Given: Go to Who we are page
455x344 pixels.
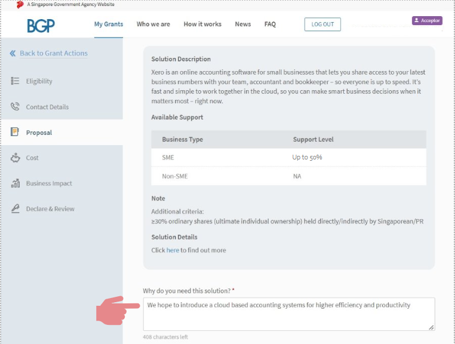Looking at the screenshot, I should point(153,24).
